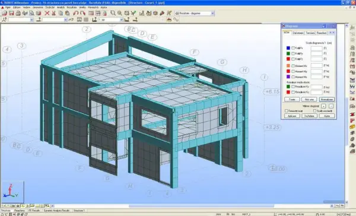The image size is (356, 216).
Task: Click the Toate button
Action: tap(292, 100)
